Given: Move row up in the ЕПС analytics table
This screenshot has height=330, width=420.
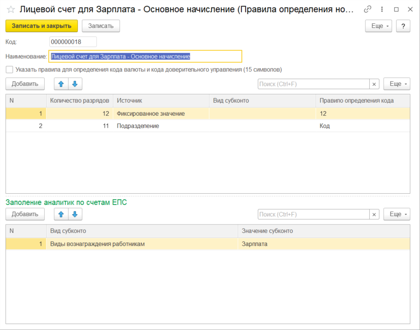Looking at the screenshot, I should coord(61,214).
